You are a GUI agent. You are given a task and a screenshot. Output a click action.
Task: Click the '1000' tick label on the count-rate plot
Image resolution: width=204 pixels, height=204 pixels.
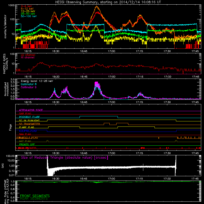pos(11,5)
